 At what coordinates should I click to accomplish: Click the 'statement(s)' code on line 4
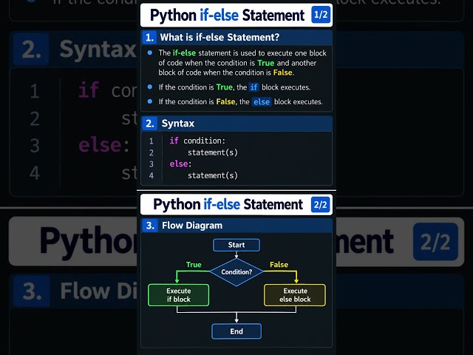[x=213, y=175]
